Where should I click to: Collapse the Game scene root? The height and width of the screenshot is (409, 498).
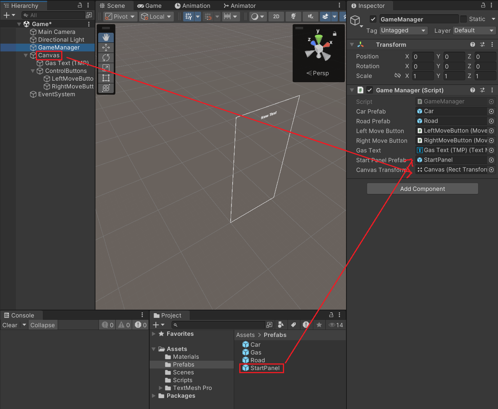point(19,24)
